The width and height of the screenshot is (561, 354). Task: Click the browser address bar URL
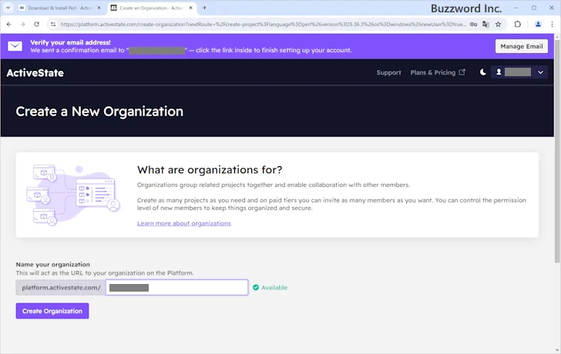263,25
